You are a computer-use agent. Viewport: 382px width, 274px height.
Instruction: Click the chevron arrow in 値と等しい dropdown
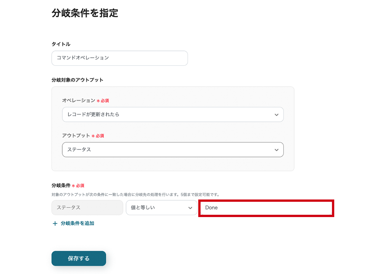pos(190,208)
